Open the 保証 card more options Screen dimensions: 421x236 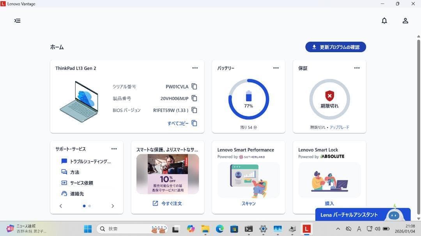[357, 68]
